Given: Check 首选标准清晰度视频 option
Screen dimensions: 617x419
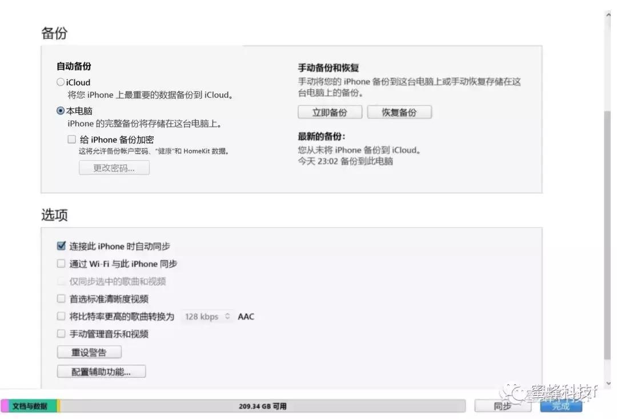Looking at the screenshot, I should tap(61, 298).
